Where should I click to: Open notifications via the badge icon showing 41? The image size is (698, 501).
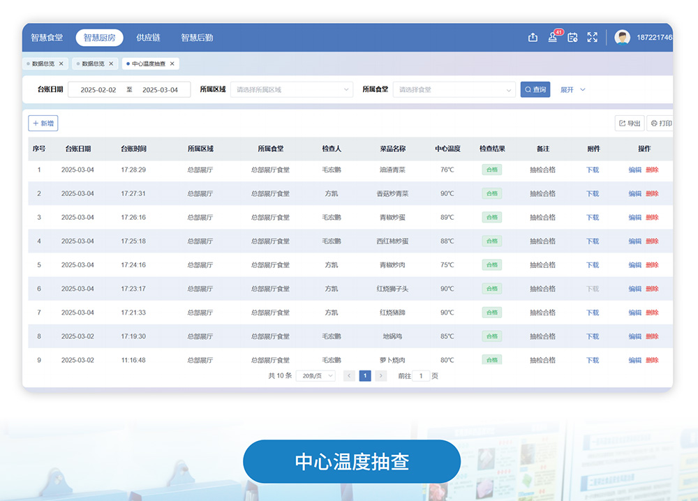point(553,38)
